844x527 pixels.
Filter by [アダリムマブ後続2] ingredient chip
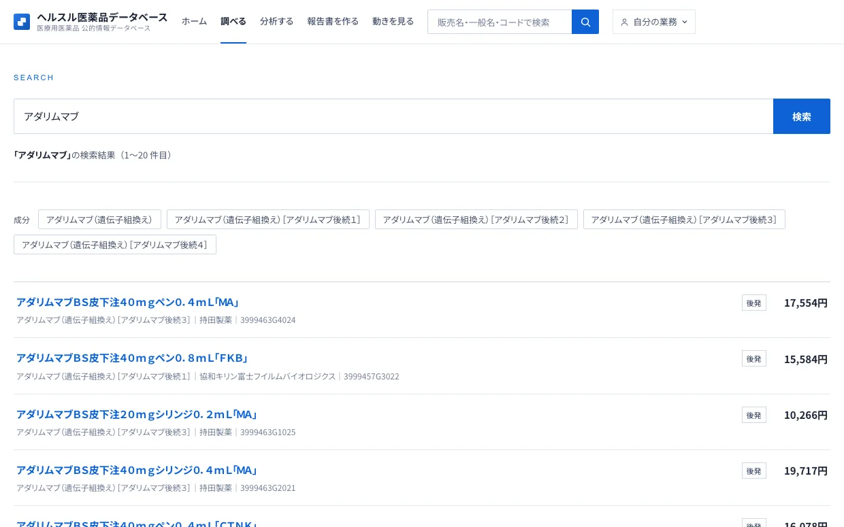pos(476,219)
